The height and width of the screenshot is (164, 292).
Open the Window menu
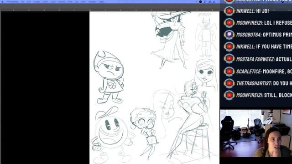pos(92,2)
